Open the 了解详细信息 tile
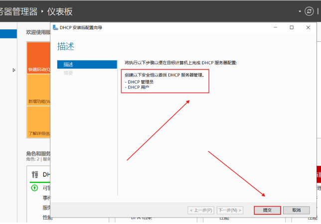Screen dimensions: 321x224 pyautogui.click(x=38, y=122)
